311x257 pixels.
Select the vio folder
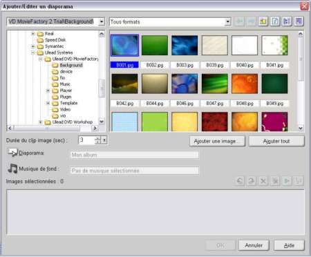tap(63, 115)
